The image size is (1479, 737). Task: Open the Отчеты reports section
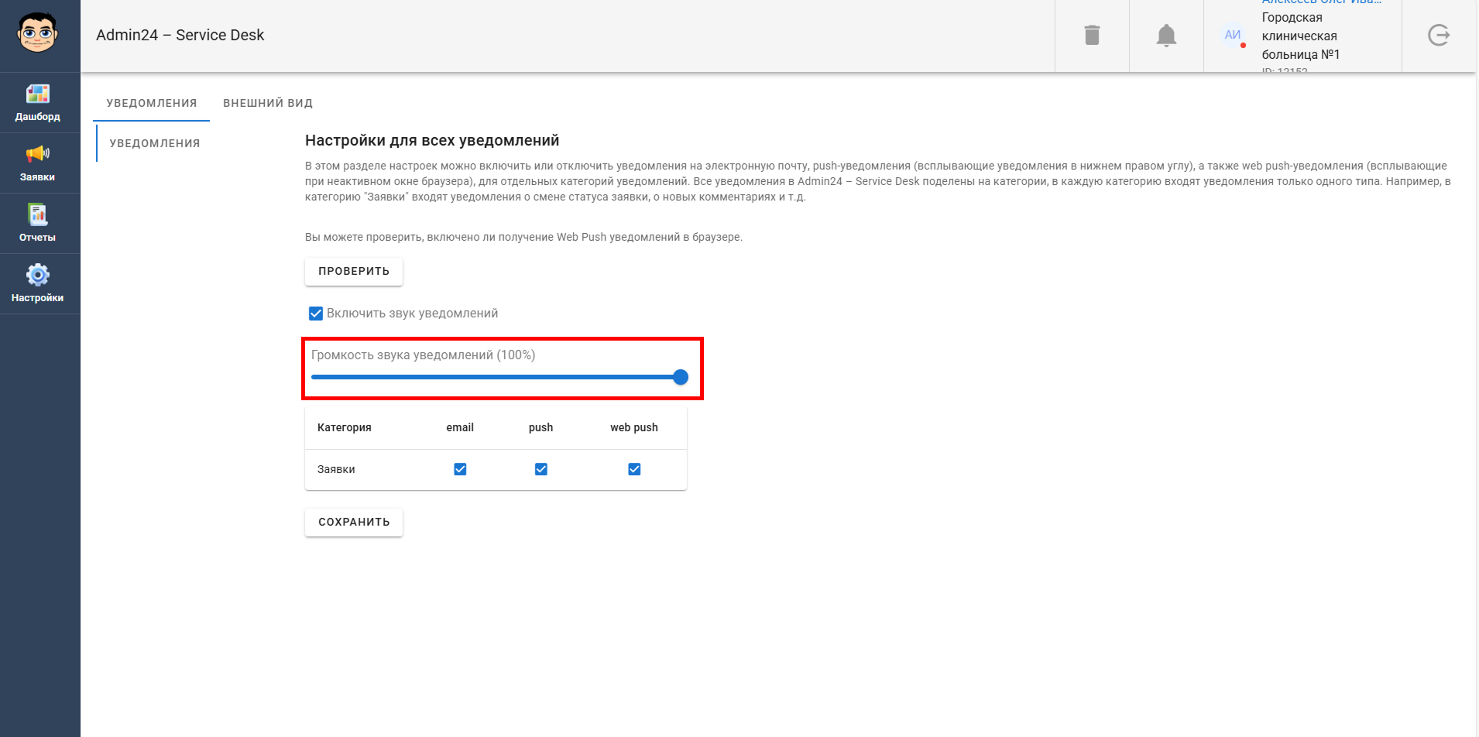(x=37, y=224)
